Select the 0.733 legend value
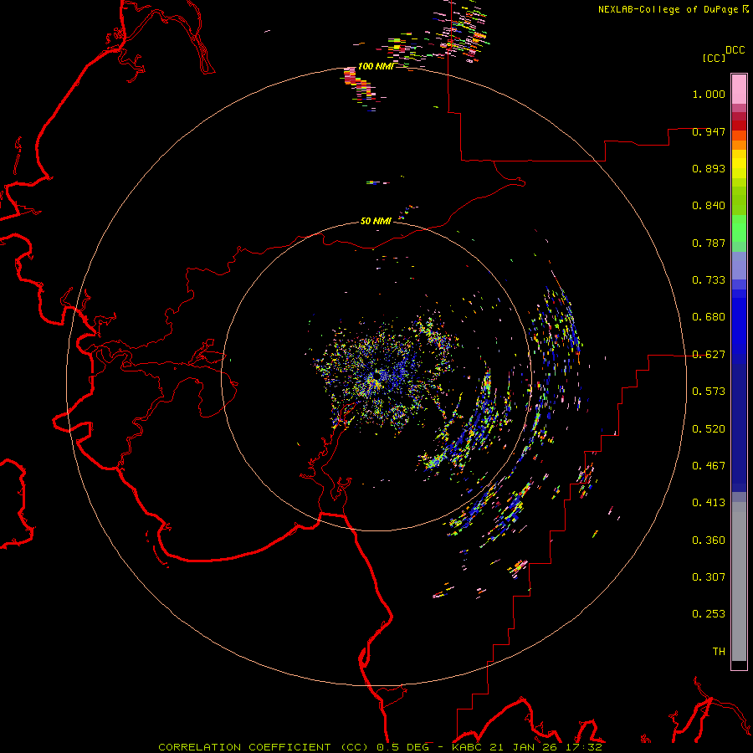Image resolution: width=753 pixels, height=753 pixels. (709, 280)
